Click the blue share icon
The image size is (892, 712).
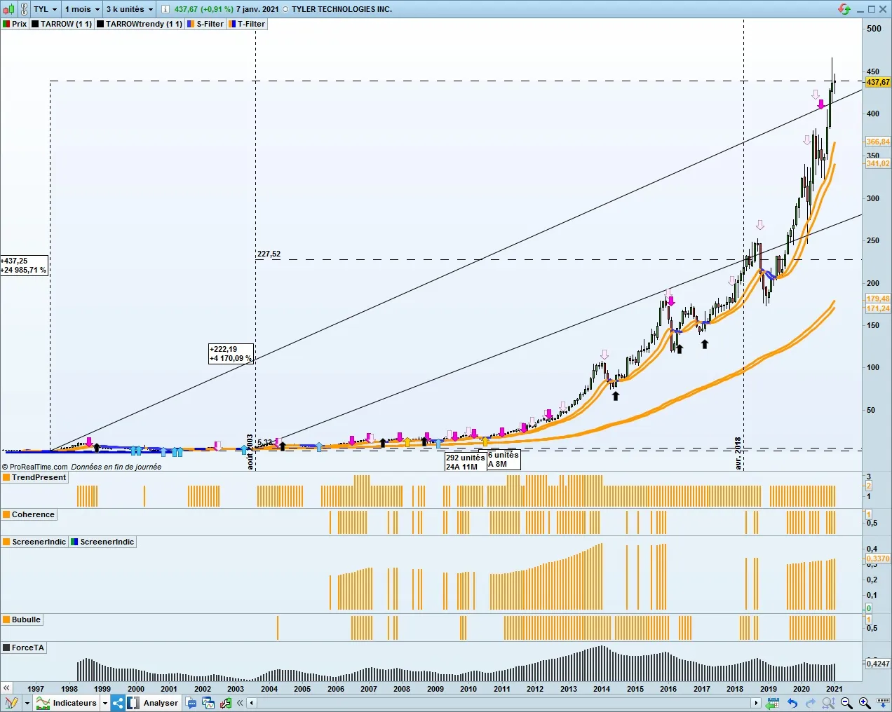[118, 703]
